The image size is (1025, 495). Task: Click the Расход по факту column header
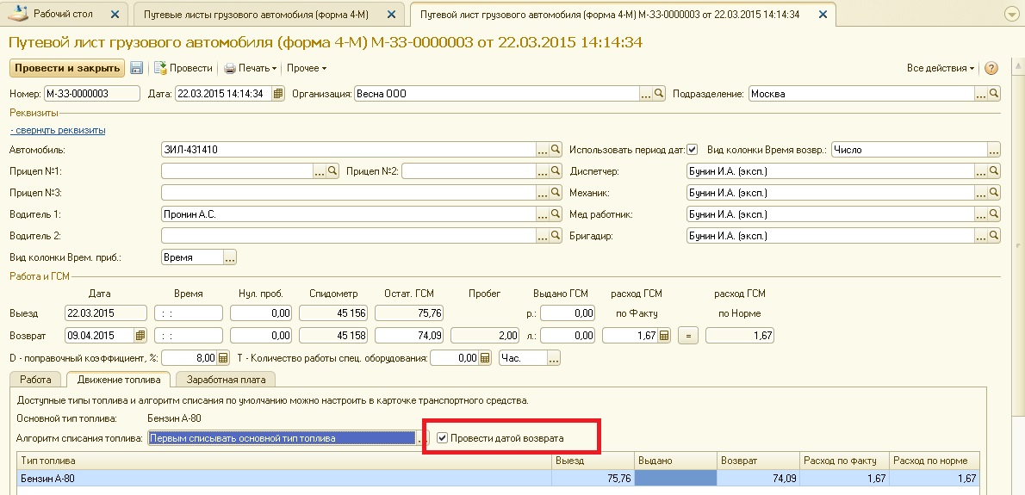[x=847, y=461]
